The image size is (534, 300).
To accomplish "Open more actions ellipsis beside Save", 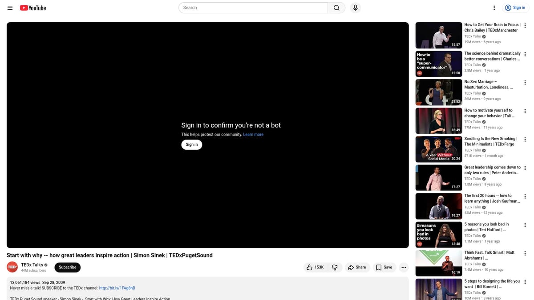I will click(x=404, y=267).
